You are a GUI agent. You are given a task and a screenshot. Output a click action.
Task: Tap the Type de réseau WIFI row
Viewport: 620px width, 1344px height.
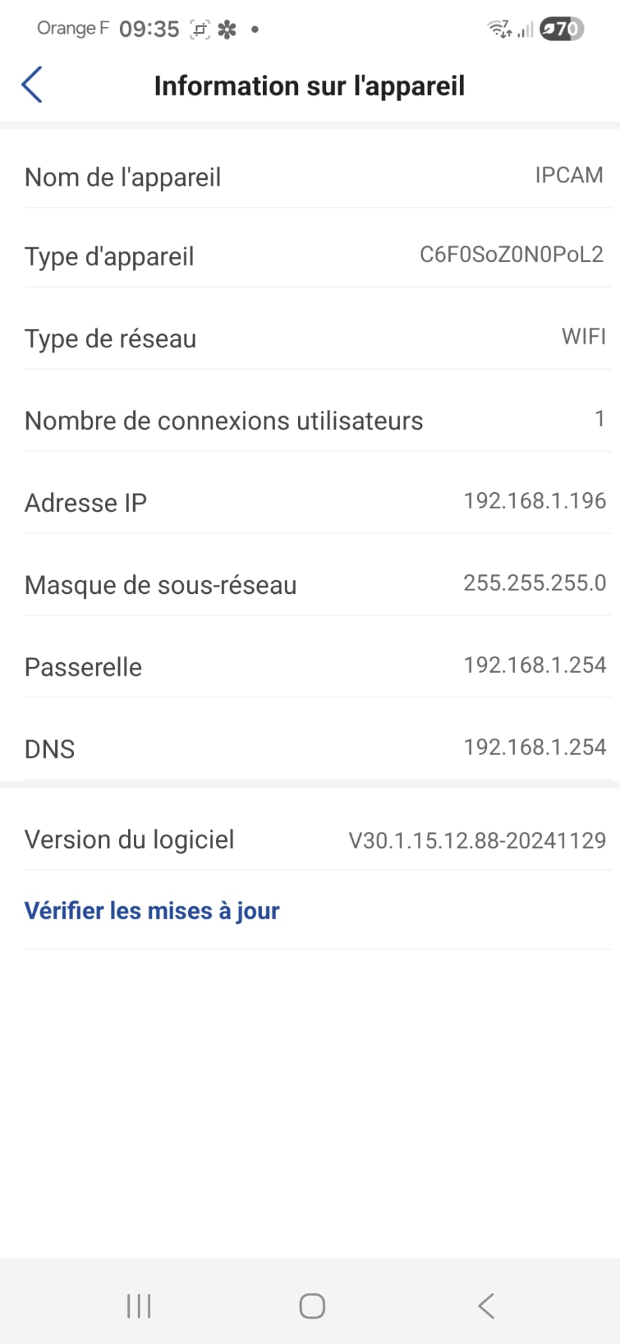pyautogui.click(x=310, y=338)
